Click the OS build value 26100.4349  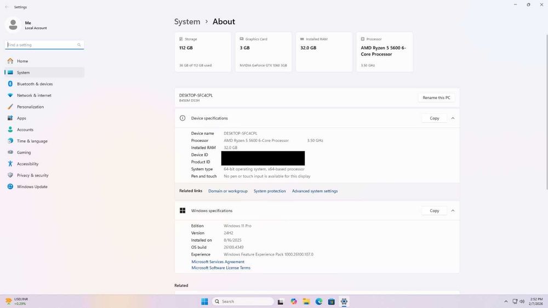point(233,247)
